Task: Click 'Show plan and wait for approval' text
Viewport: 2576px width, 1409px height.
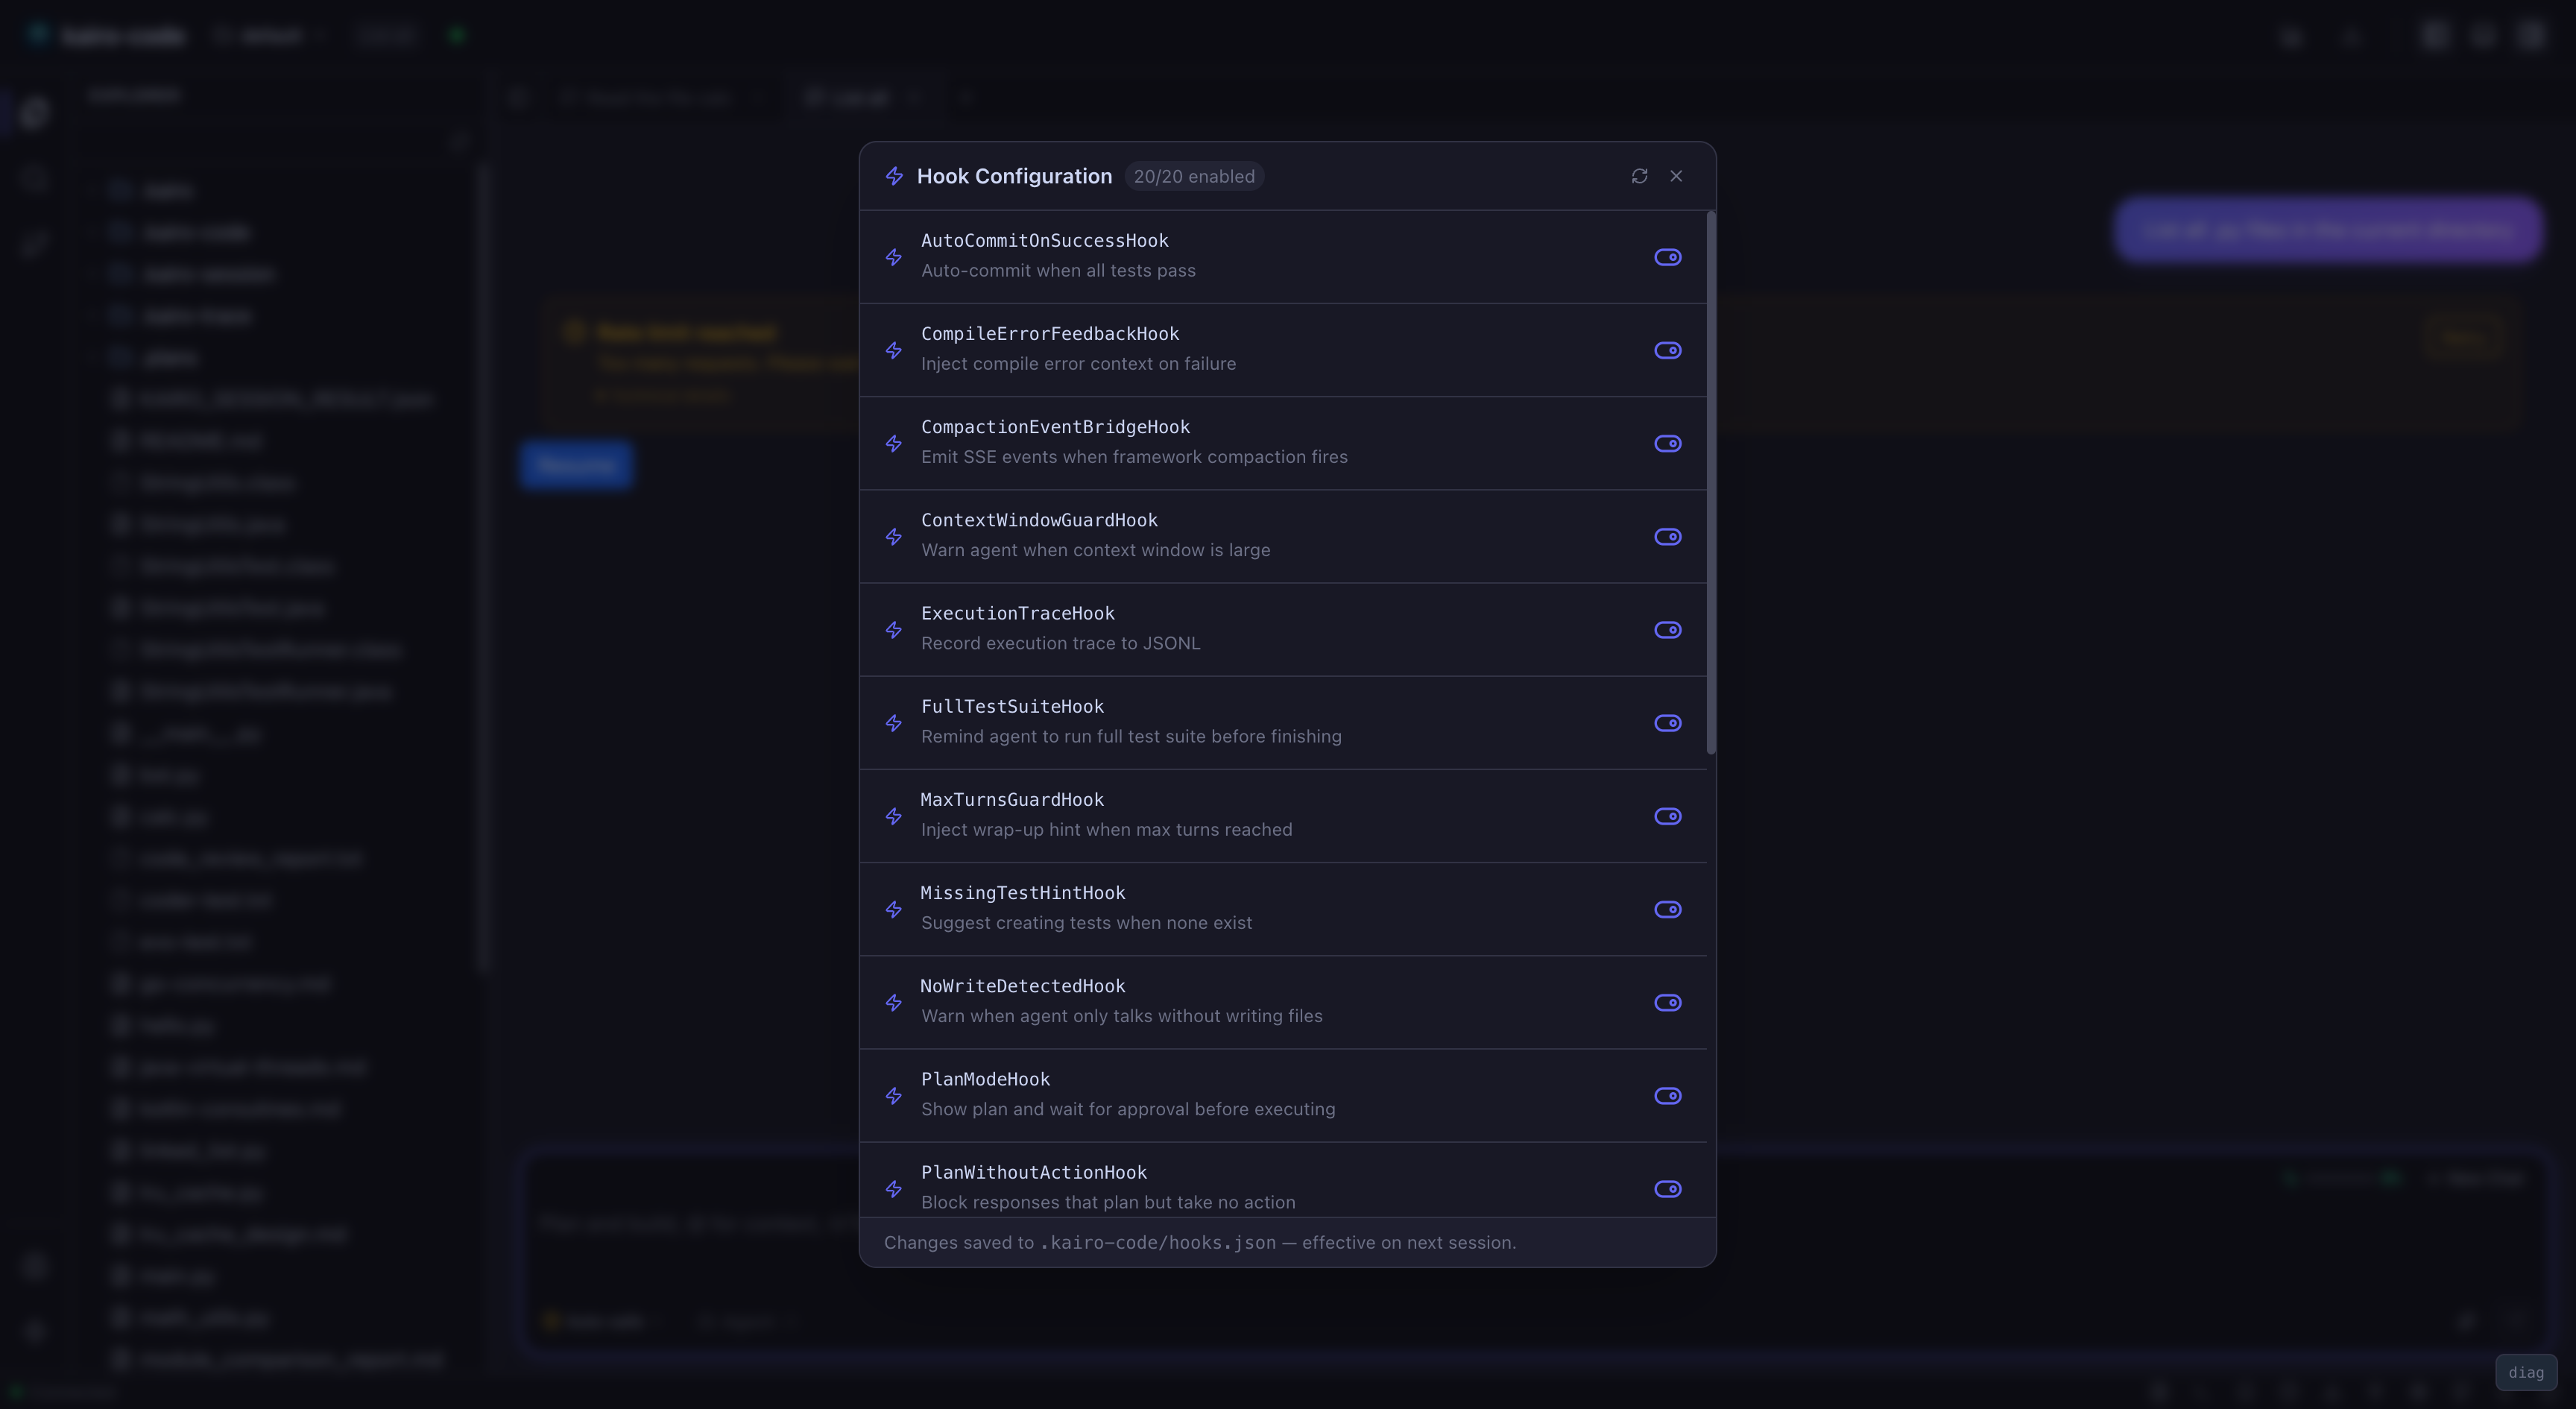Action: point(1128,1109)
